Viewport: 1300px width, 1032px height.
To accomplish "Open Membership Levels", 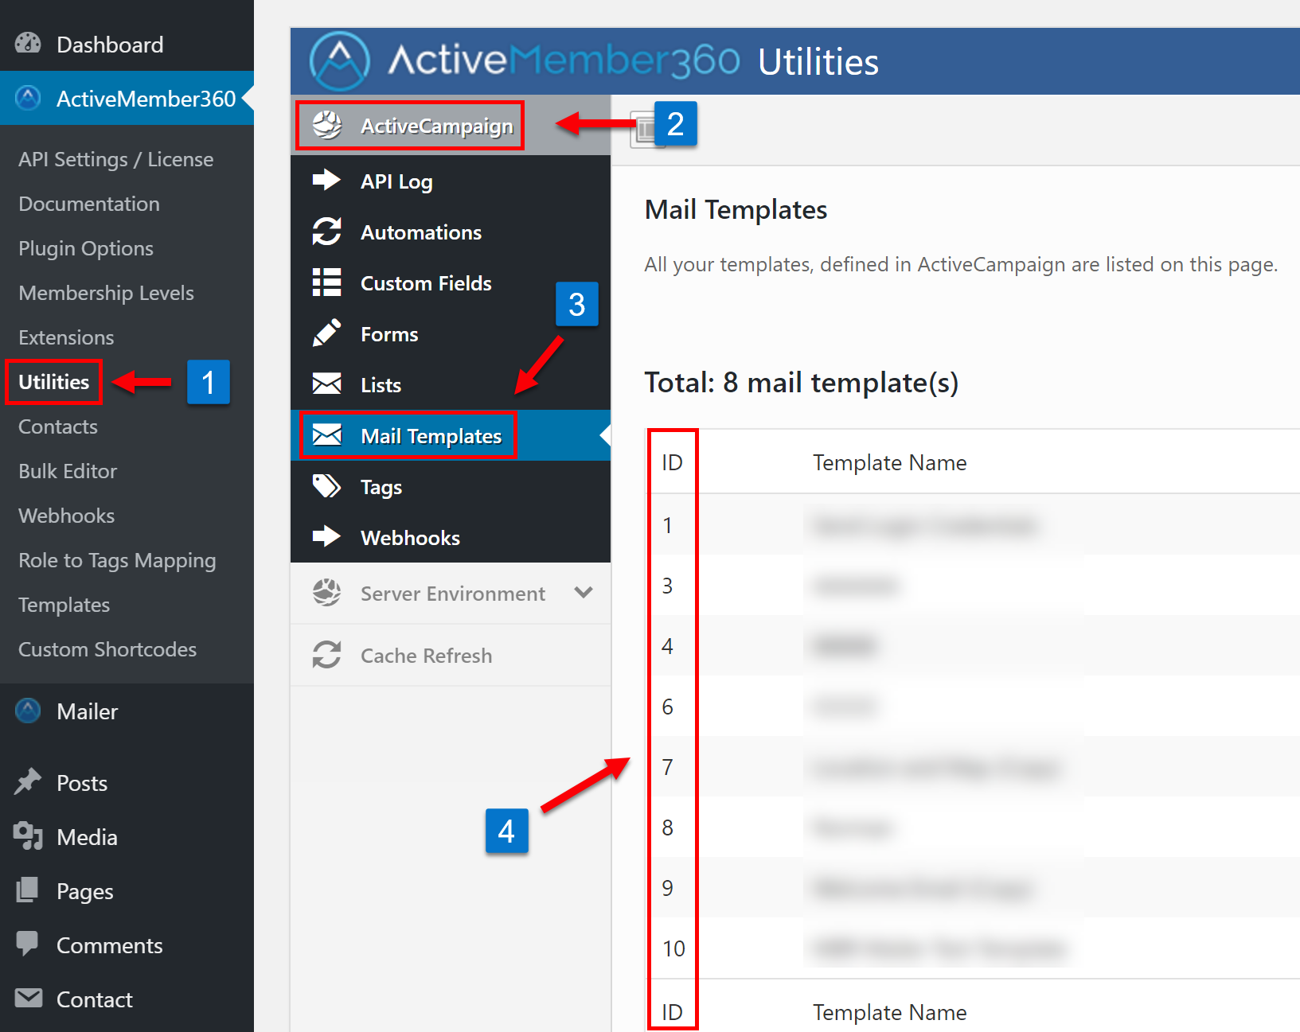I will (107, 293).
